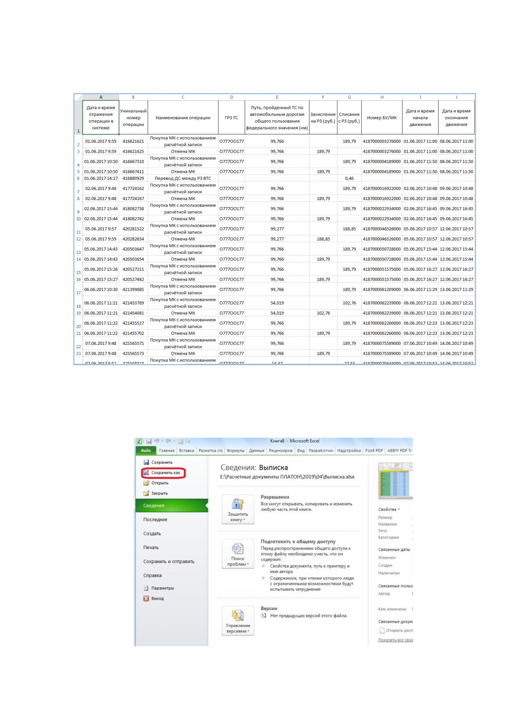Click cell 4187000061209000 in row 17
This screenshot has width=510, height=721.
click(382, 290)
